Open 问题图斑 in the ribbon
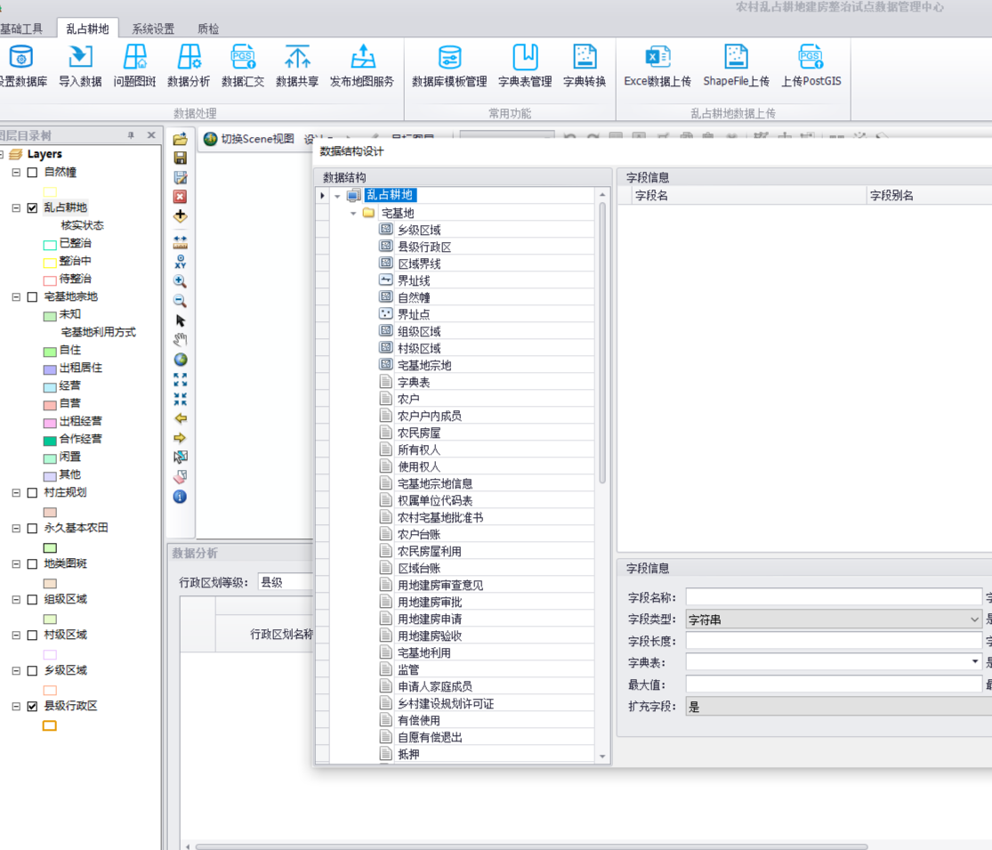Viewport: 992px width, 850px height. click(x=134, y=66)
